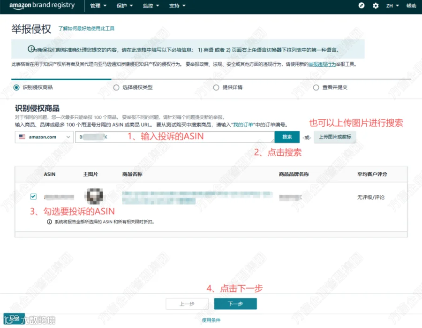Follow the 举报违规行为 link
The height and width of the screenshot is (328, 422).
(x=322, y=64)
